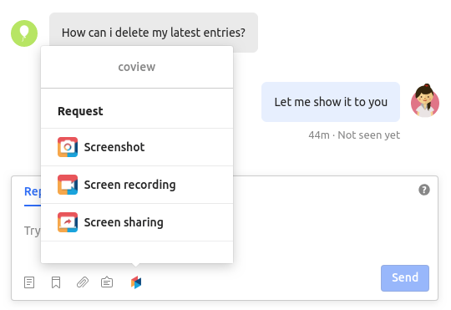Choose Screen sharing in the coview menu

(137, 222)
